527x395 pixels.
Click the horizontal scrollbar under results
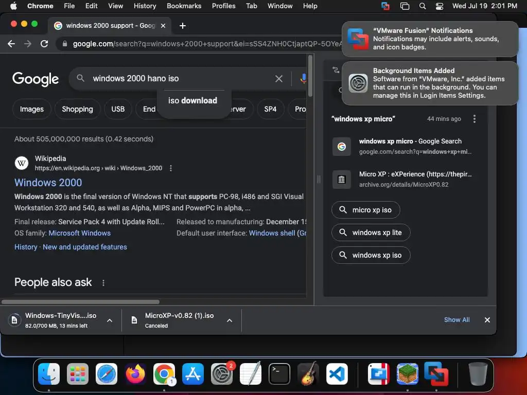click(x=80, y=301)
